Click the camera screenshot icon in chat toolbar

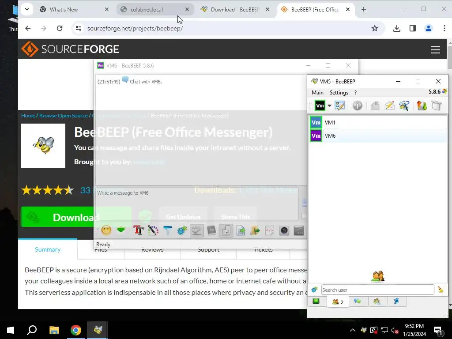click(284, 230)
